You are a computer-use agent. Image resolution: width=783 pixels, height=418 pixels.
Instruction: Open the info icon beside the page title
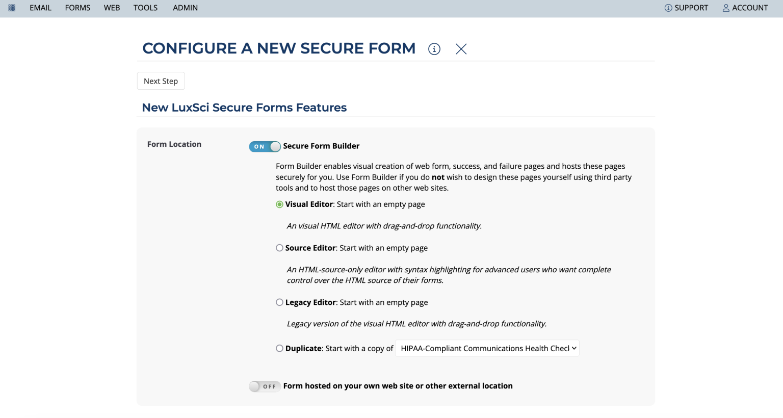click(434, 49)
